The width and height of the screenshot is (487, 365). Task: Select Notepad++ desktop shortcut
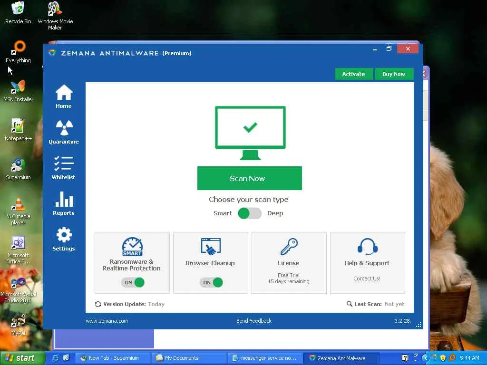(x=18, y=130)
